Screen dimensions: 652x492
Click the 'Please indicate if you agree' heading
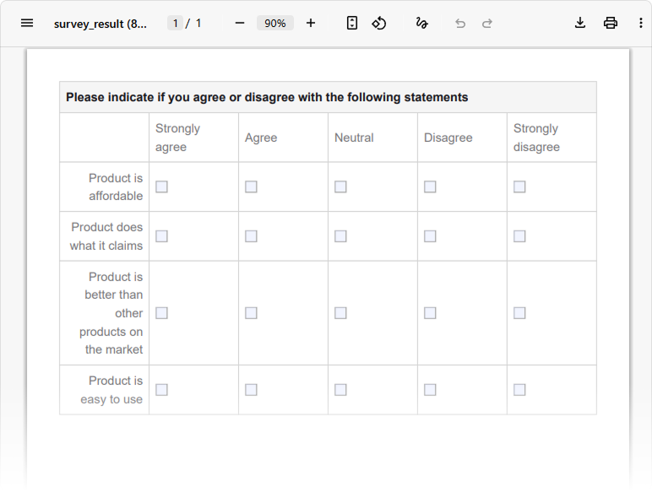pos(267,97)
